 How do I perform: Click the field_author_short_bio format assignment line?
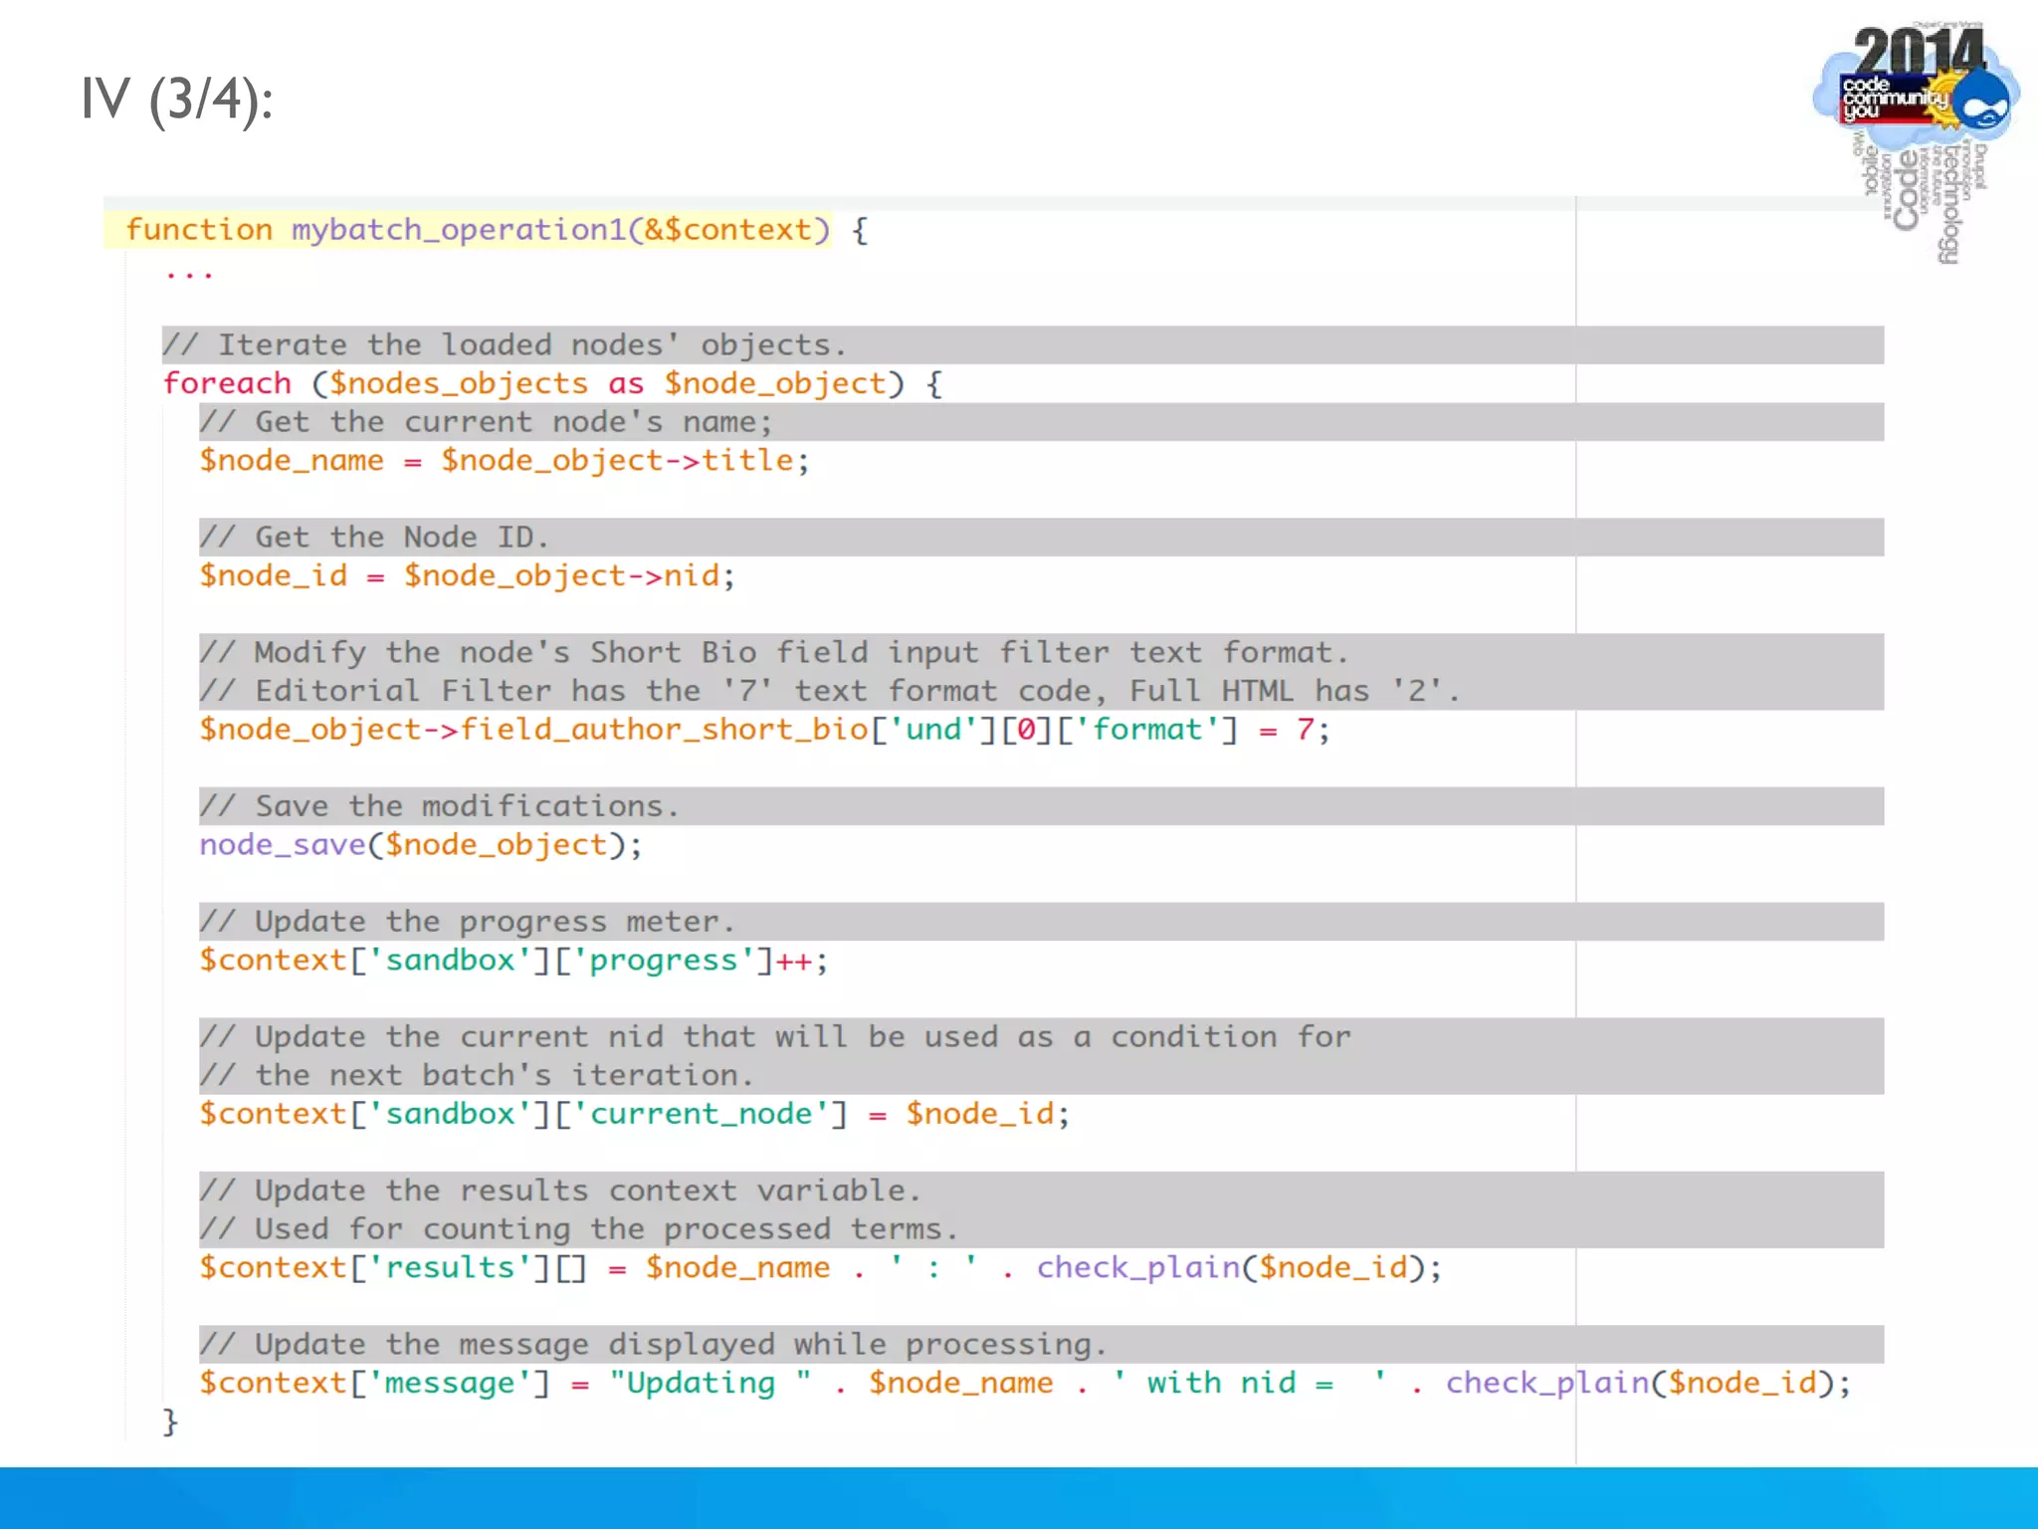tap(764, 730)
